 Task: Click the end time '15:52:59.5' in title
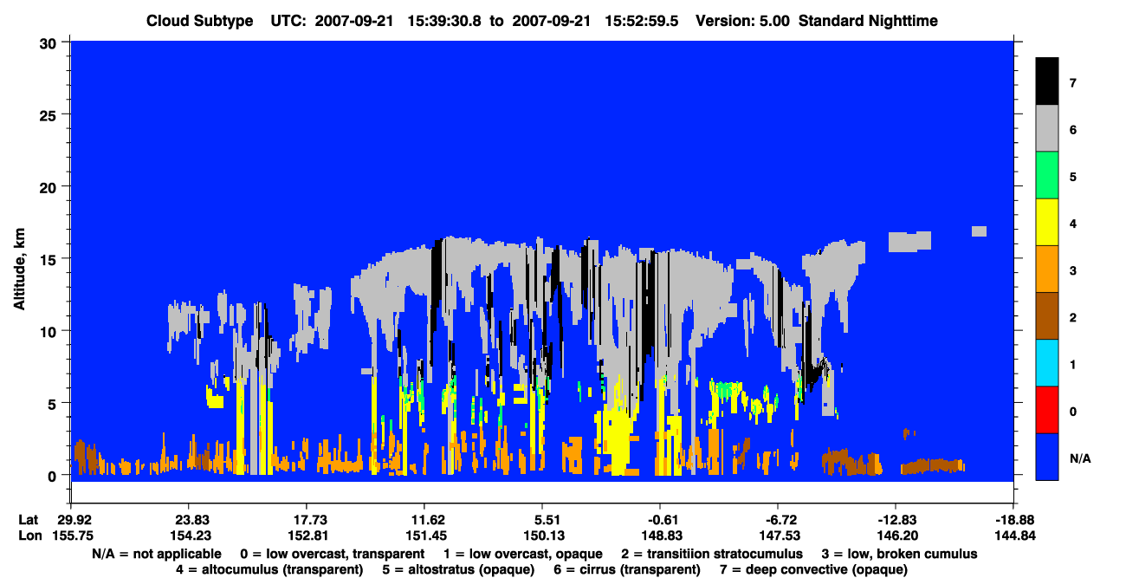coord(643,21)
